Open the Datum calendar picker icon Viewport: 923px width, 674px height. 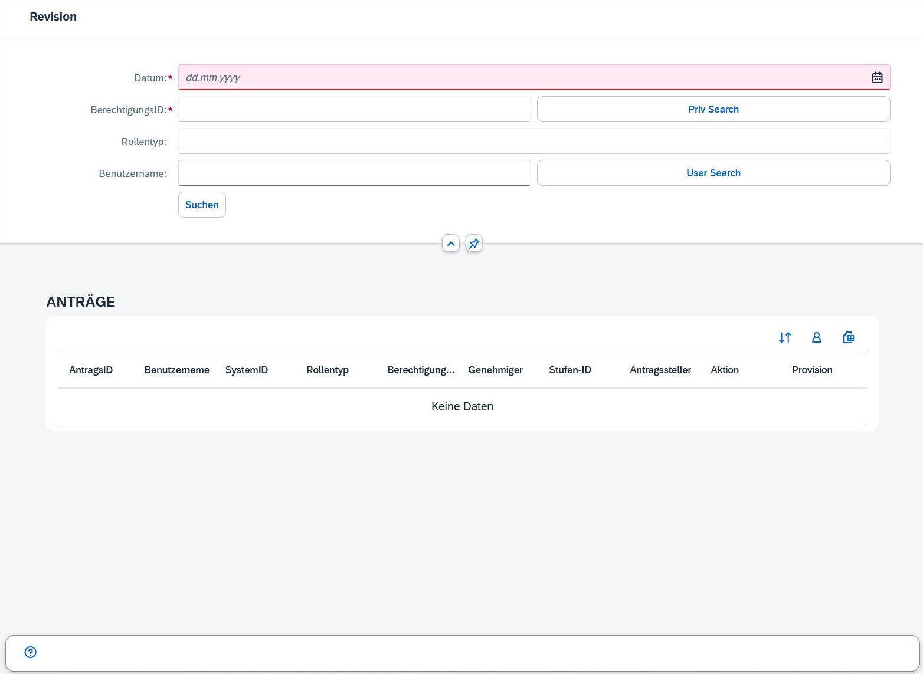[877, 77]
